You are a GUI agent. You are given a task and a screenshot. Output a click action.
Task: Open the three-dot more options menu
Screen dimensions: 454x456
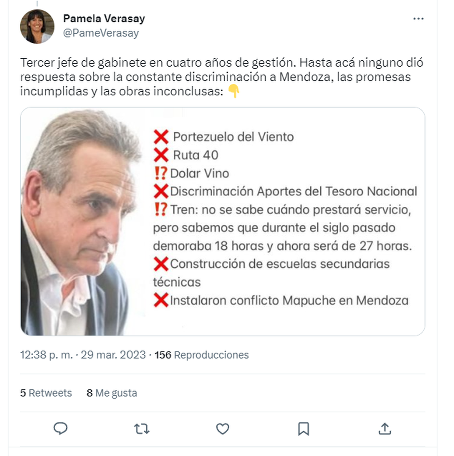point(418,19)
